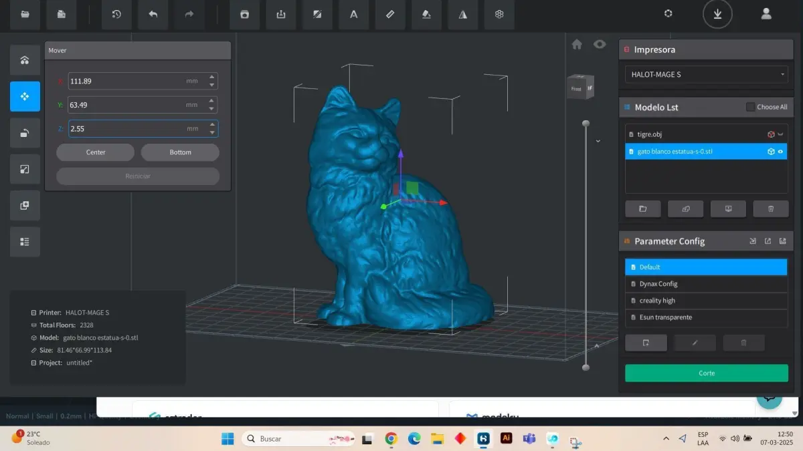
Task: Click the last icon in Parameter Config header
Action: 782,241
